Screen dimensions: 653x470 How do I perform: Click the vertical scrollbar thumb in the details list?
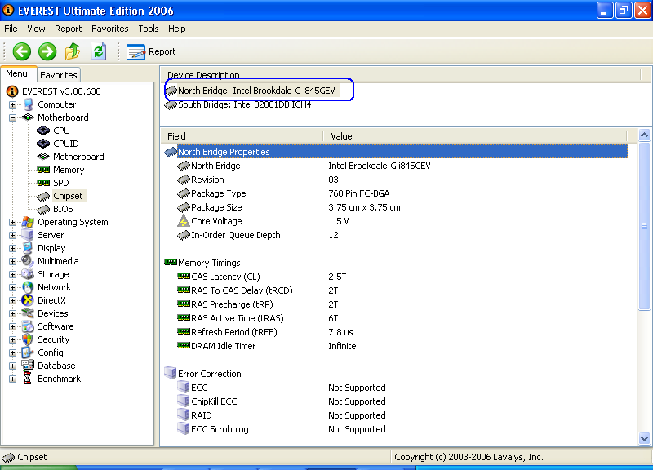[x=644, y=227]
